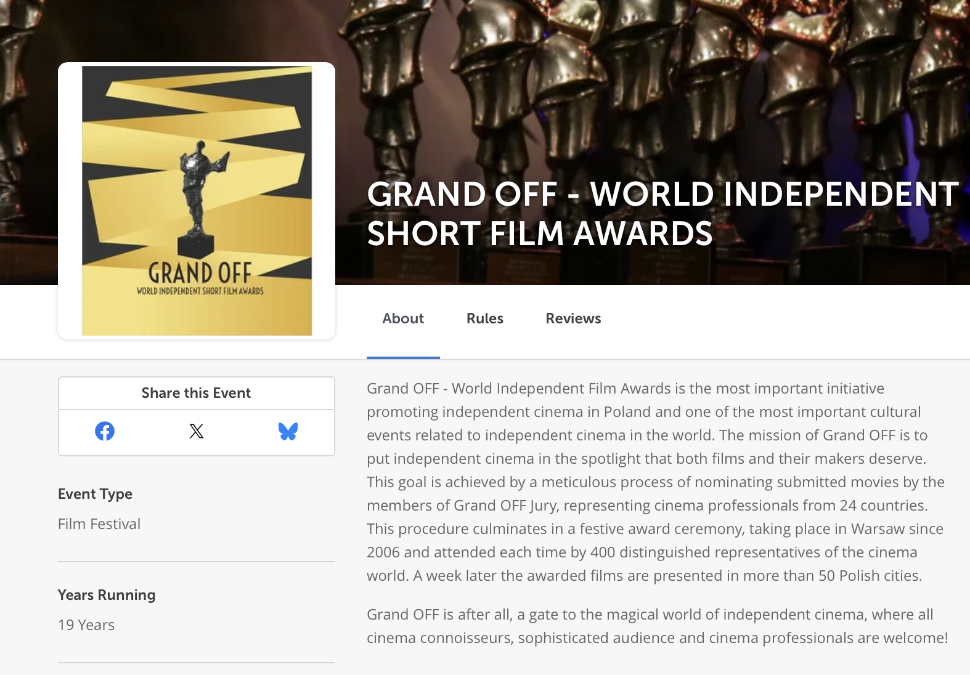This screenshot has height=675, width=970.
Task: Click the festival title heading in the banner
Action: coord(662,213)
